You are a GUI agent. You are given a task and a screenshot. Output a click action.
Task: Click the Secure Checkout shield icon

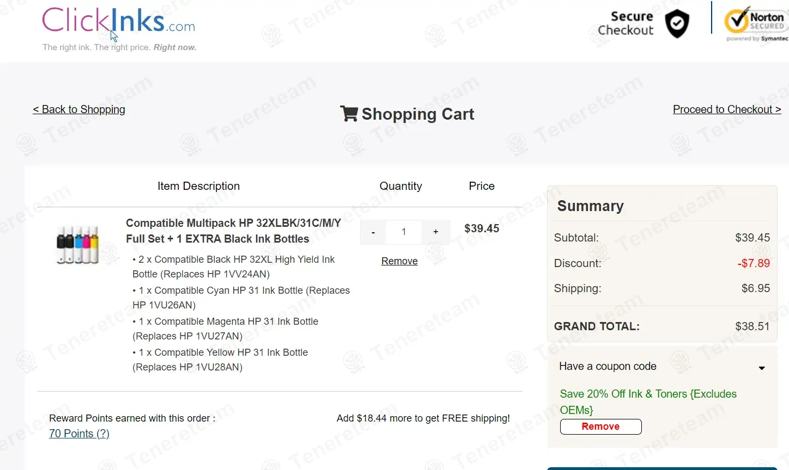coord(677,24)
